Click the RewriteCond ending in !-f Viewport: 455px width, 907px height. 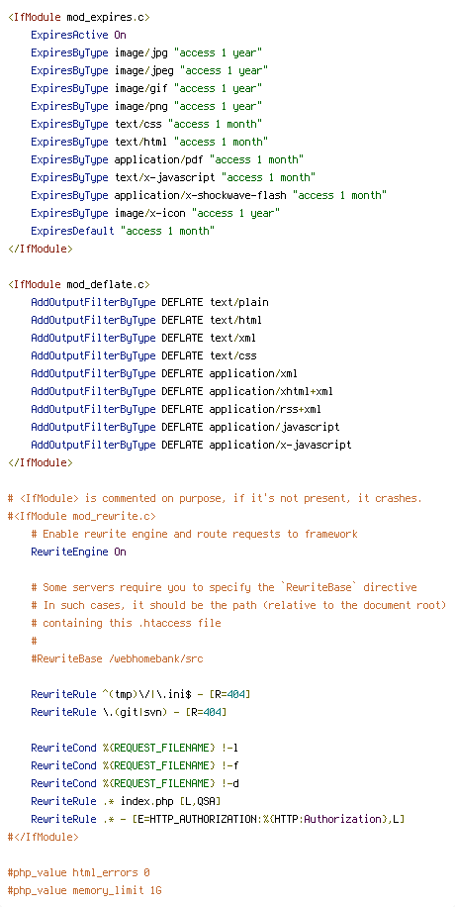point(135,765)
